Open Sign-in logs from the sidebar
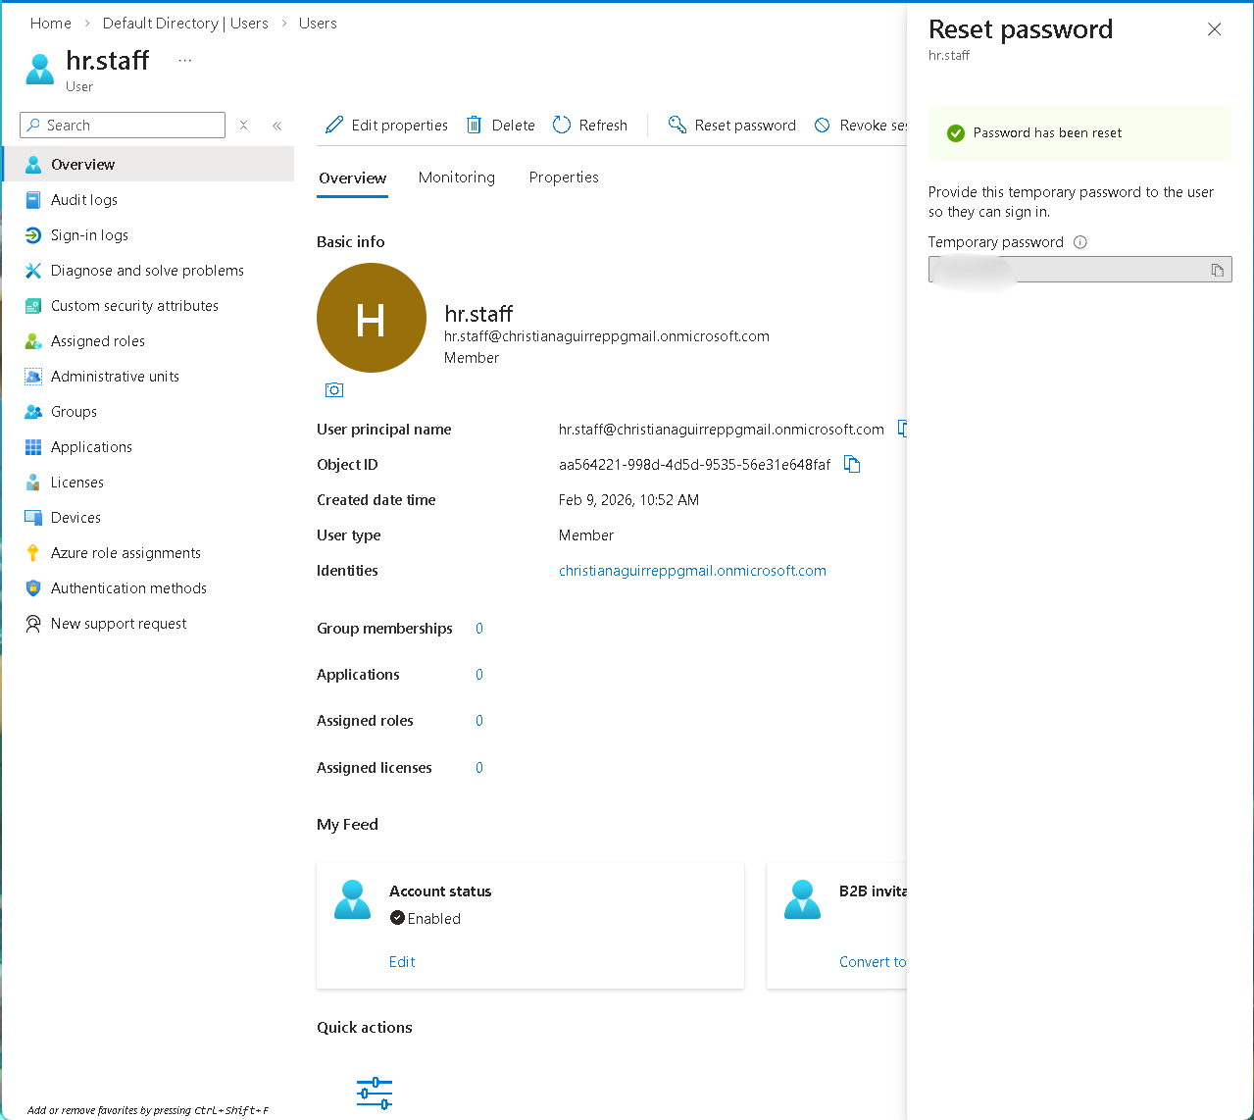This screenshot has width=1254, height=1120. pyautogui.click(x=89, y=234)
